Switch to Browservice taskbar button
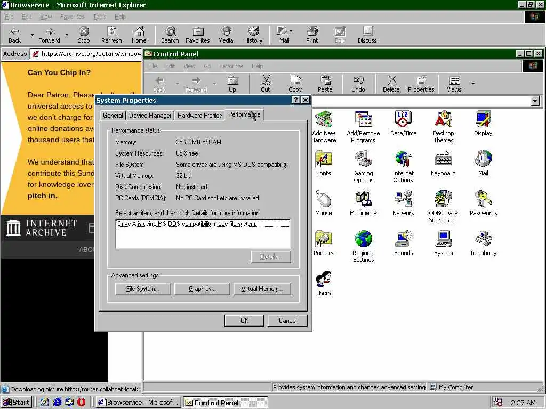This screenshot has height=409, width=546. click(x=139, y=403)
